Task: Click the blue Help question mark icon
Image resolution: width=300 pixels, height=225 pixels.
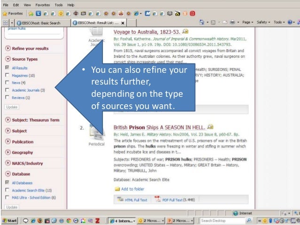Action: click(x=290, y=22)
